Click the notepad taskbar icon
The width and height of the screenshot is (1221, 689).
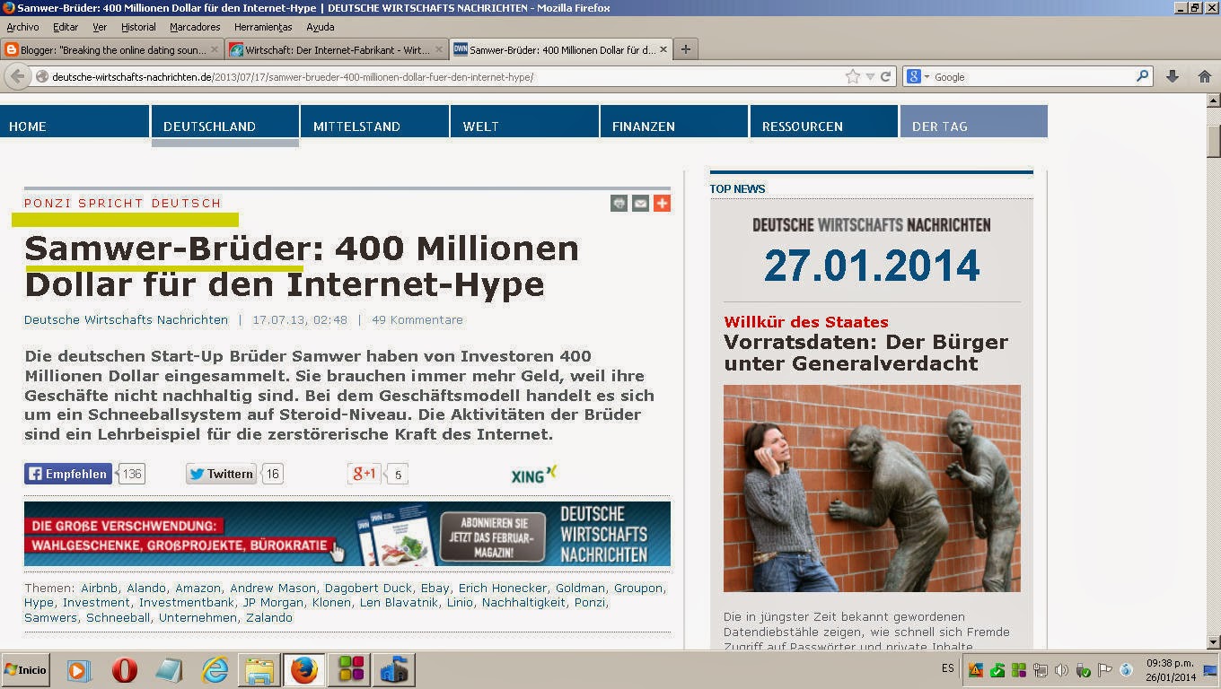click(x=169, y=670)
